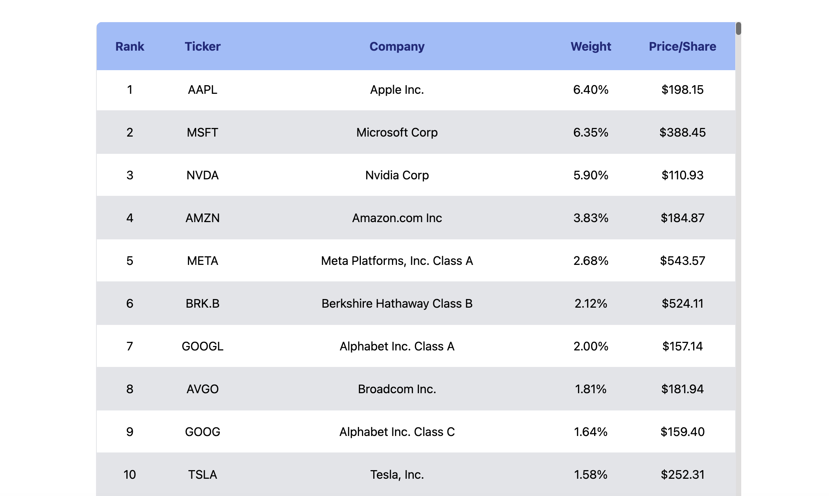829x496 pixels.
Task: Select the $388.45 Microsoft price
Action: (x=682, y=132)
